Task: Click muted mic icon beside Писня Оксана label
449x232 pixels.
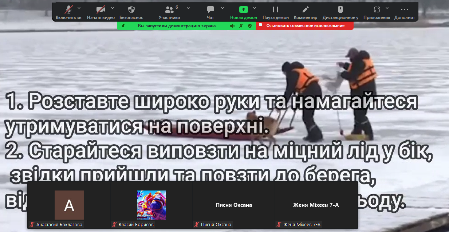Action: pyautogui.click(x=197, y=225)
